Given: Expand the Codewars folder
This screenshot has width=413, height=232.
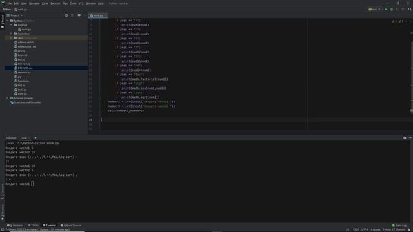Looking at the screenshot, I should tap(12, 34).
